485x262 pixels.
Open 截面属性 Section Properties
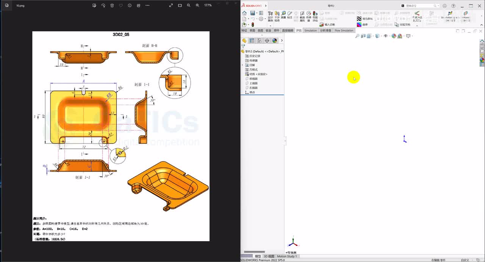click(x=302, y=16)
